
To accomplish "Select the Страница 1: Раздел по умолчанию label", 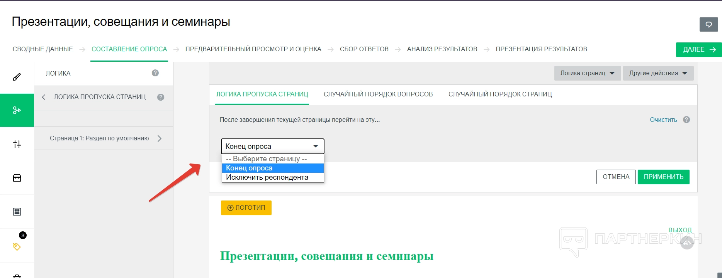I will [99, 138].
